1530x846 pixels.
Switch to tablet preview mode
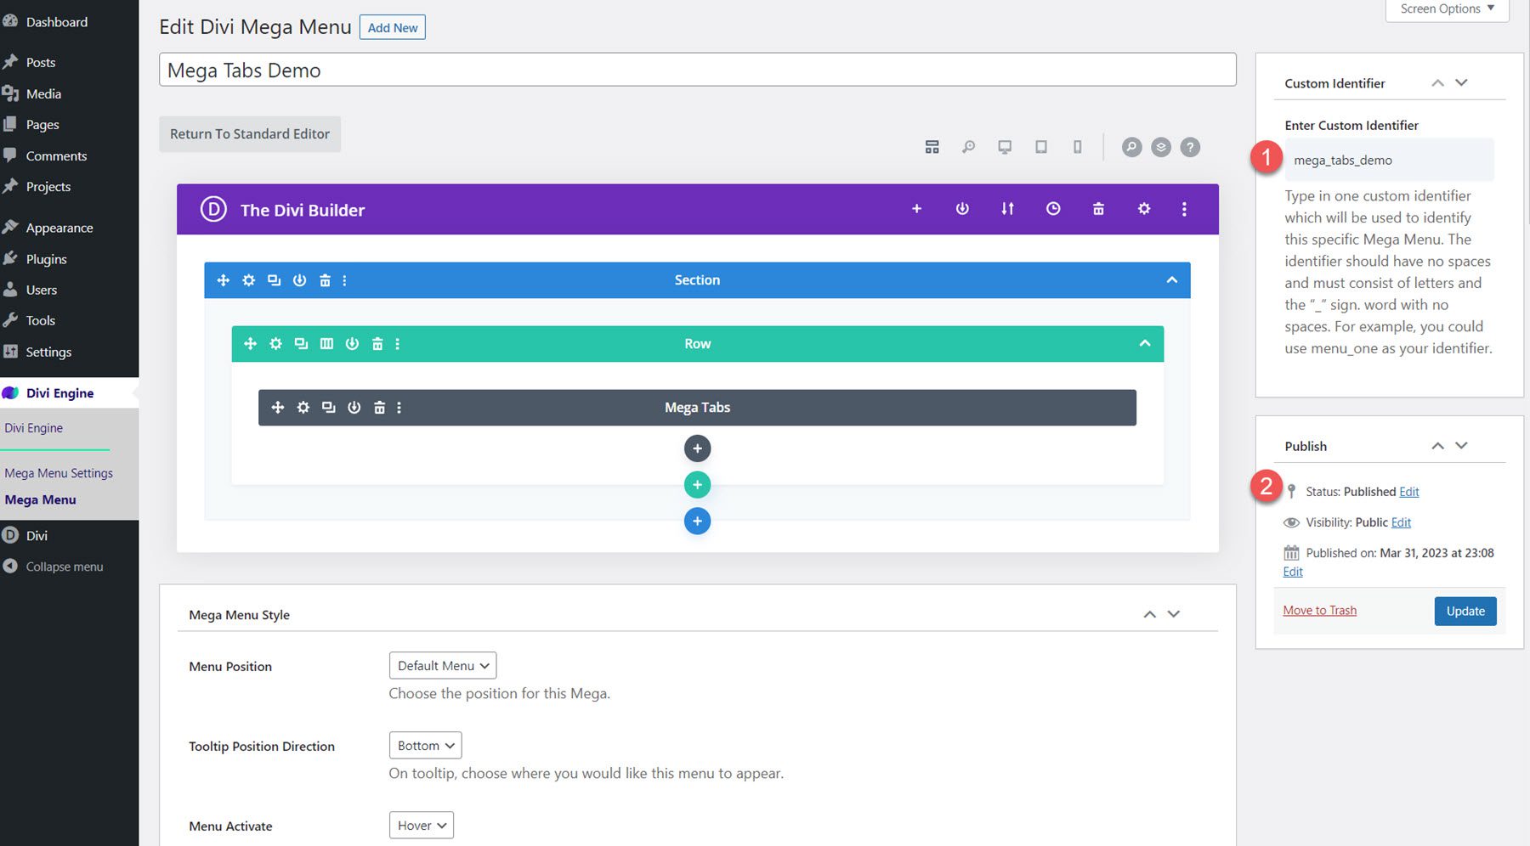1040,146
